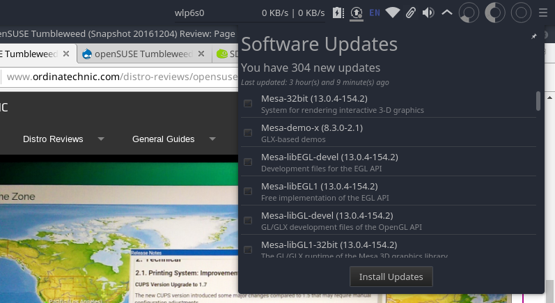Click the half-filled circular usage monitor

tap(495, 13)
